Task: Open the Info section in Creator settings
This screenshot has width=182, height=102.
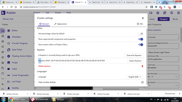Action: click(140, 24)
